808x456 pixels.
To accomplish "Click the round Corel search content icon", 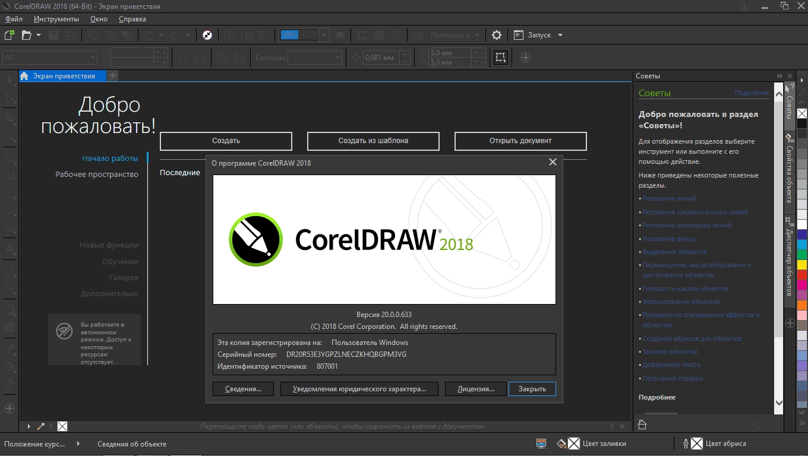I will click(207, 35).
